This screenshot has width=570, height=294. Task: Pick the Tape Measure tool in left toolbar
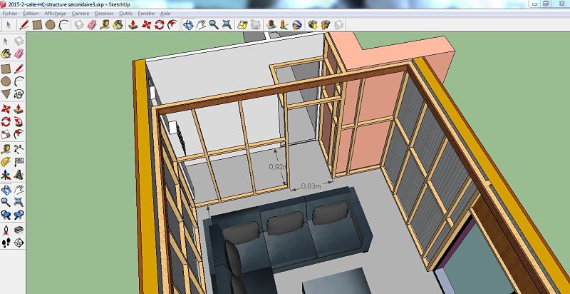tap(6, 148)
